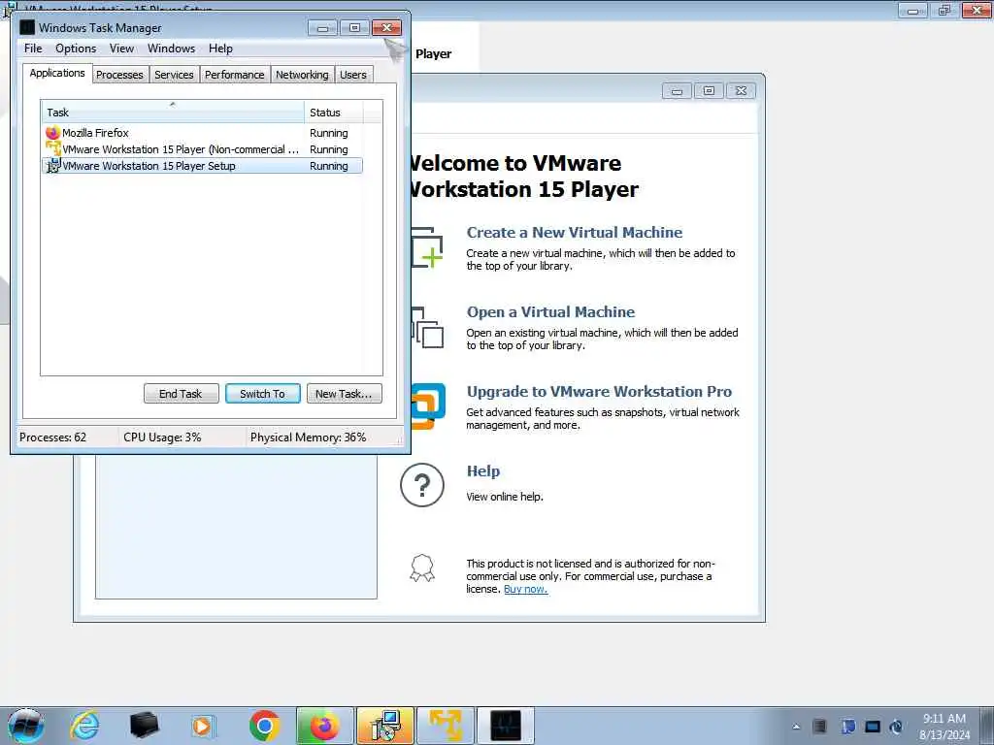Click the Open a Virtual Machine icon
This screenshot has height=745, width=994.
pos(427,328)
